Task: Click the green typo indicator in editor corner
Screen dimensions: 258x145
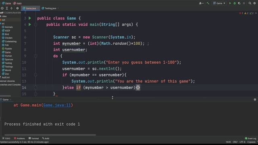Action: pyautogui.click(x=252, y=13)
